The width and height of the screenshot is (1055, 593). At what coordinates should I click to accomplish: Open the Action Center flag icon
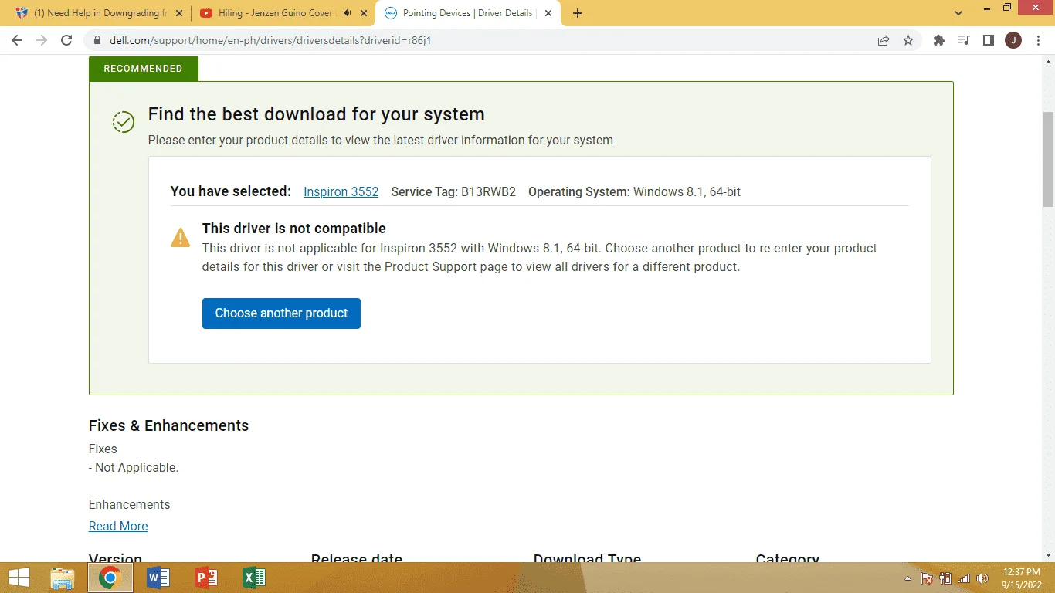point(927,578)
